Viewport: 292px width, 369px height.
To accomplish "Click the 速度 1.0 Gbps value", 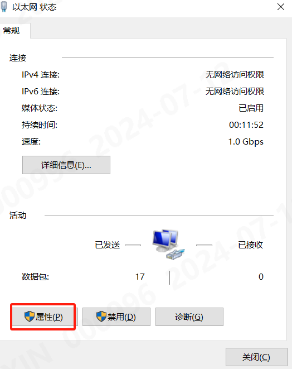I will pos(246,142).
